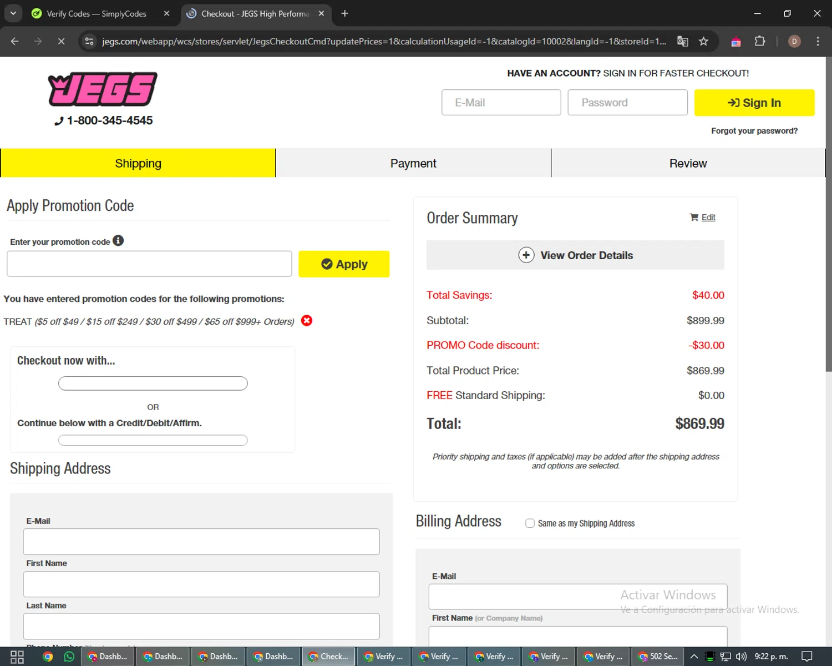Stop loading the page
The height and width of the screenshot is (666, 832).
click(x=61, y=41)
